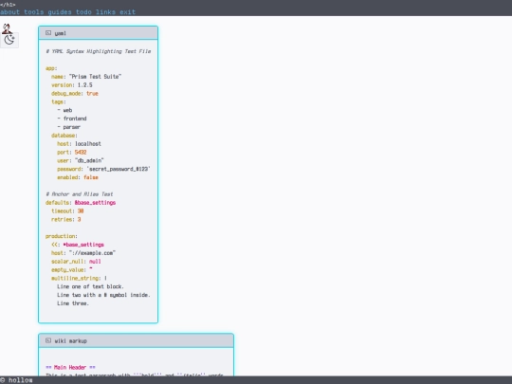Click the timeout: 30 line
This screenshot has width=512, height=384.
pyautogui.click(x=67, y=210)
